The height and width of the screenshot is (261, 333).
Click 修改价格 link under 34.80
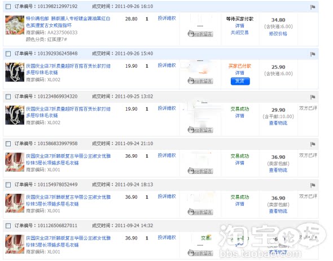(x=278, y=33)
